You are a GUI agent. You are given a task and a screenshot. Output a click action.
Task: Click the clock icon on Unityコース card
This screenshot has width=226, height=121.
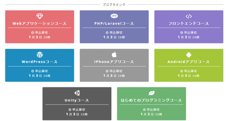[x=70, y=110]
